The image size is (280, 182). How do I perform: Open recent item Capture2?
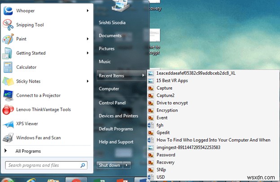click(166, 96)
